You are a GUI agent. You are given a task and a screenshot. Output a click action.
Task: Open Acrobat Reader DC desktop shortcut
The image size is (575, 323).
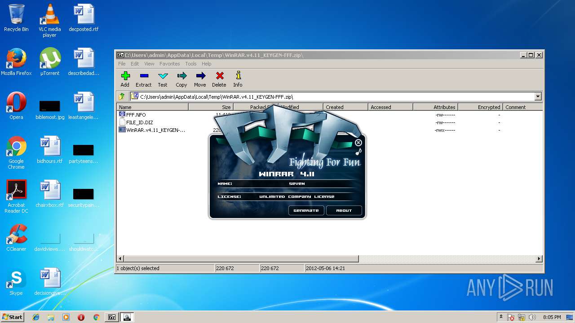[16, 196]
